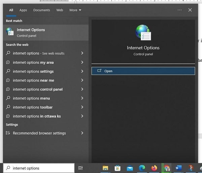Select 'internet options control panel' suggestion
The width and height of the screenshot is (202, 173).
46,89
